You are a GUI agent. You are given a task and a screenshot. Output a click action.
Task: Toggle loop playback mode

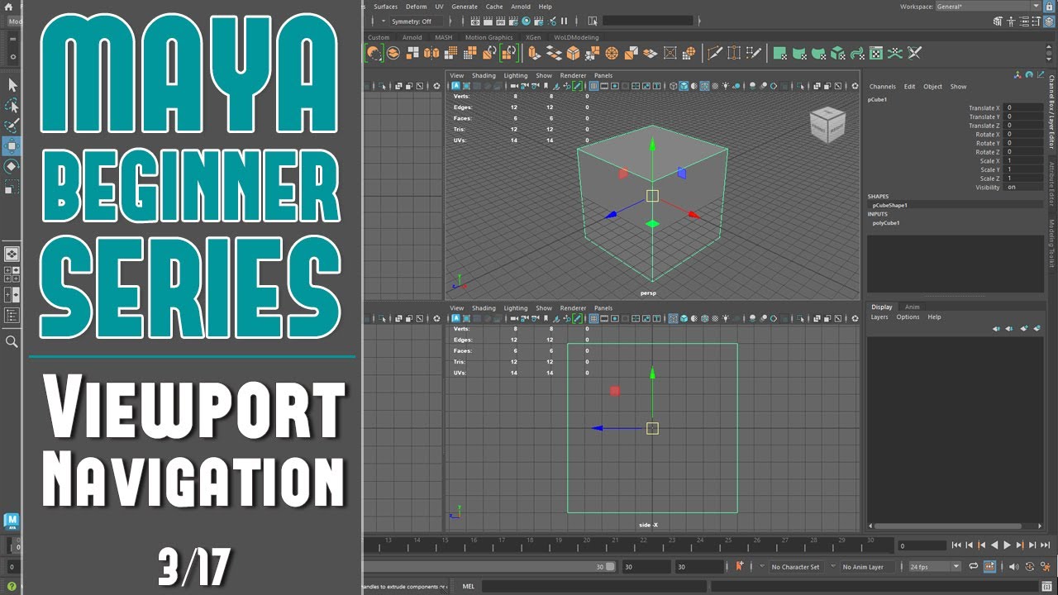(x=974, y=567)
